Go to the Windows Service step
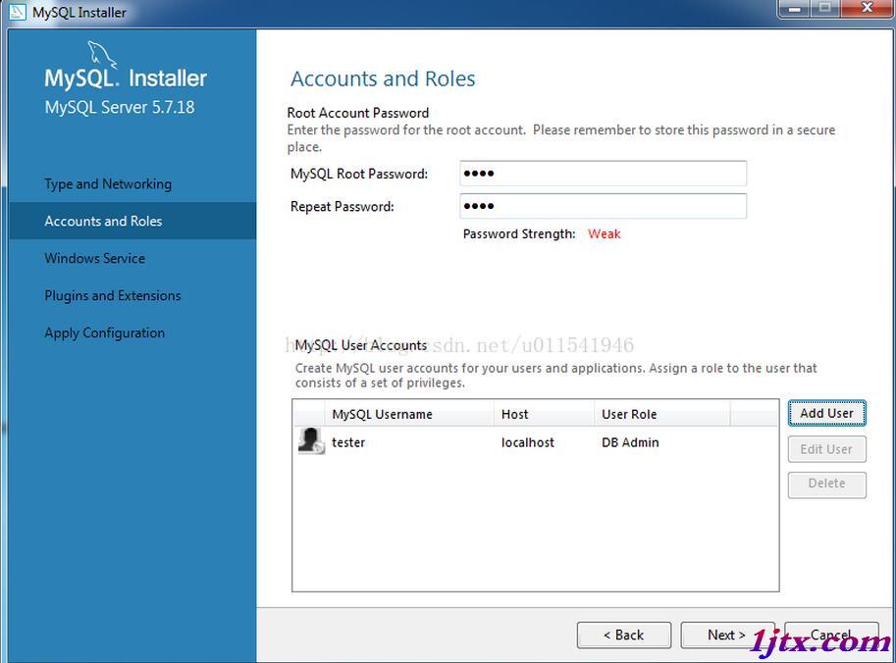Viewport: 896px width, 663px height. 95,258
